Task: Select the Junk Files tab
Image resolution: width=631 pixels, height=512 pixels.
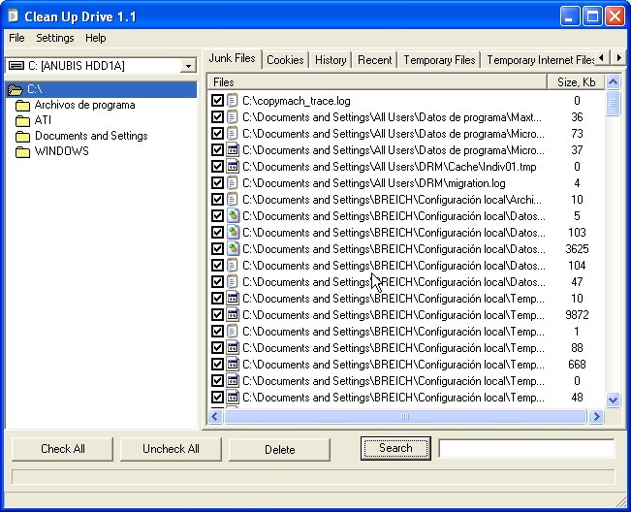Action: pos(232,58)
